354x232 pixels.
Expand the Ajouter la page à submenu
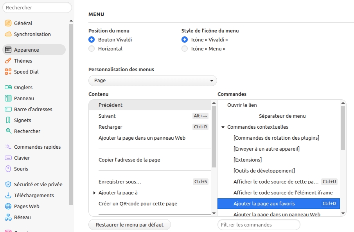pyautogui.click(x=94, y=193)
